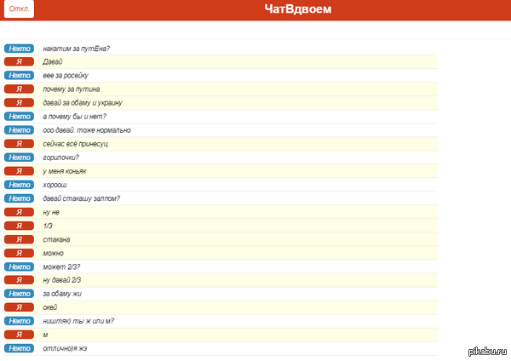Select the Я badge next to 'у меня коньяк'

coord(19,171)
